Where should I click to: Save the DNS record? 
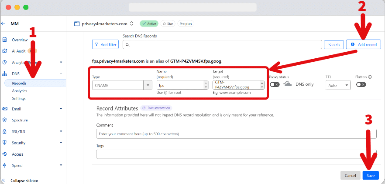coord(371,175)
